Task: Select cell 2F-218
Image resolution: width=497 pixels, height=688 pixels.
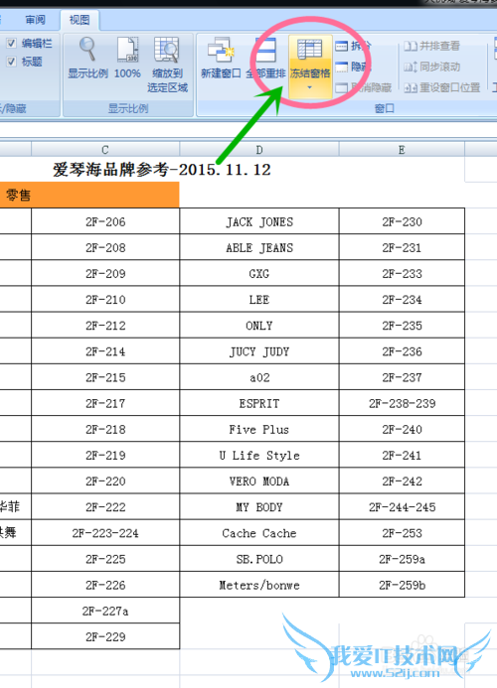Action: pos(105,428)
